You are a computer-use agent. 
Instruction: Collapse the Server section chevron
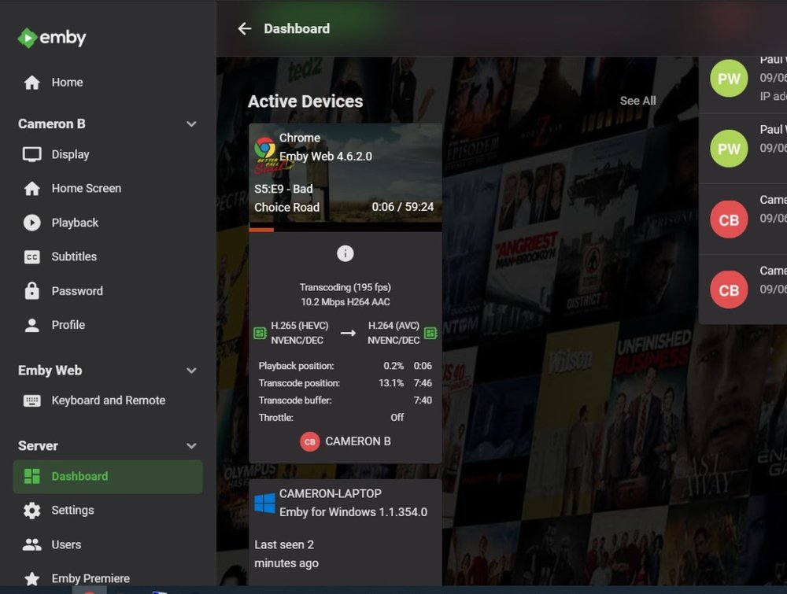(x=191, y=445)
